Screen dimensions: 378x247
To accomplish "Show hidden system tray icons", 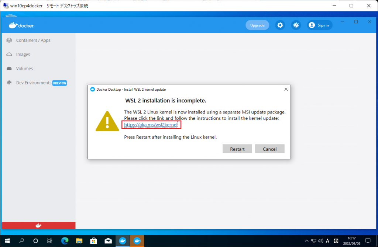I will (306, 241).
